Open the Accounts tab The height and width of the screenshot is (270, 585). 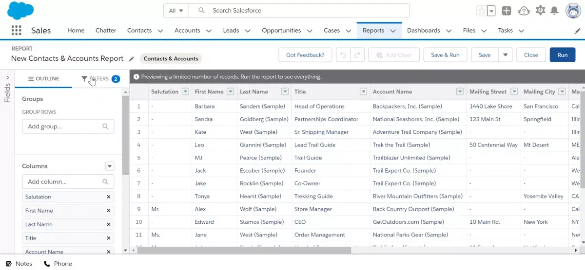(x=187, y=30)
